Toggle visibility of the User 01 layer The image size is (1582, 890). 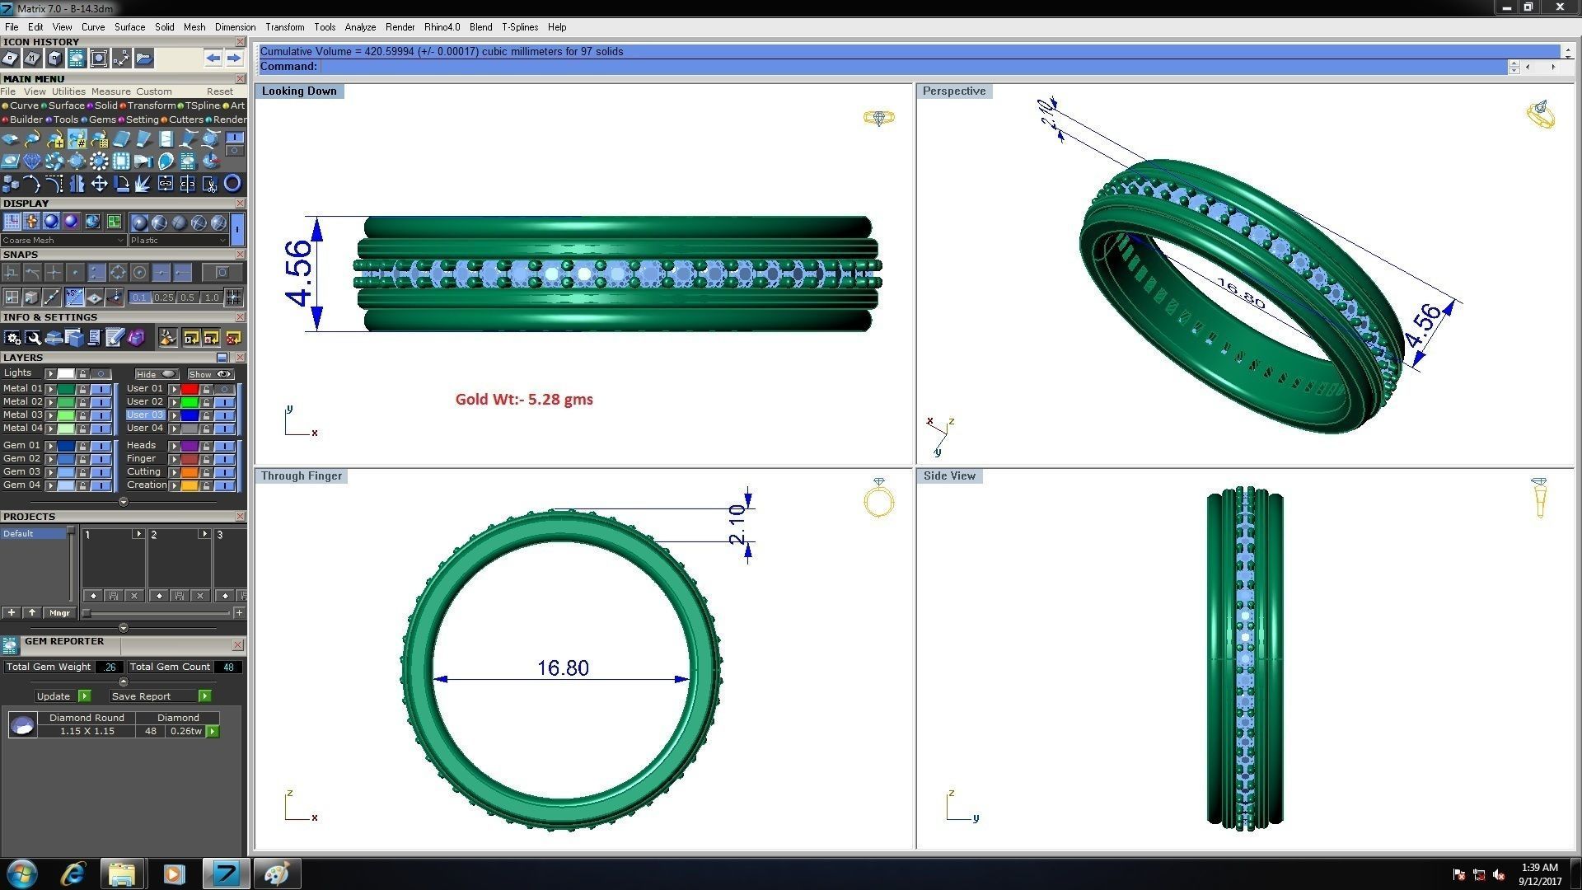224,389
